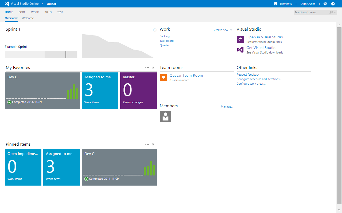Click the Create new link

coord(221,30)
